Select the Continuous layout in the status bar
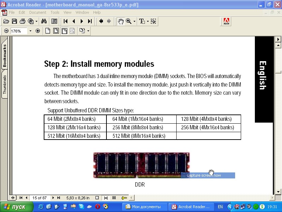Screen dimensions: 282x212 pyautogui.click(x=106, y=198)
